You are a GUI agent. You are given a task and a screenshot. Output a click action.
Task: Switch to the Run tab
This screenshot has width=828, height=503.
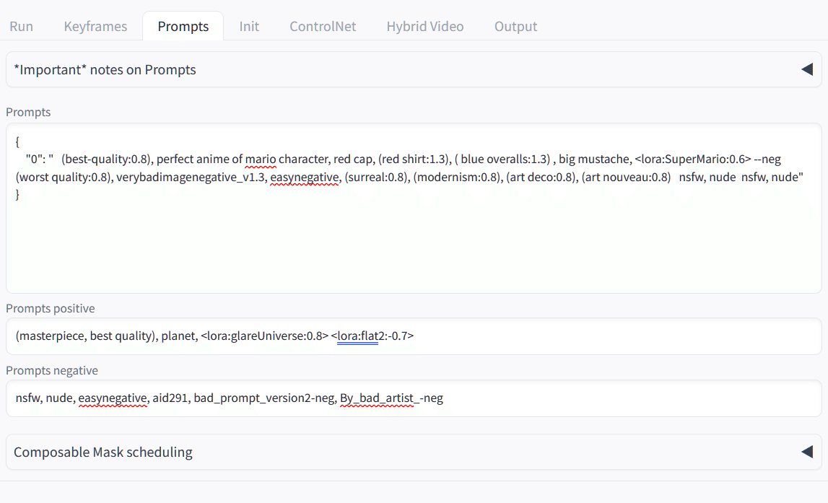pos(21,27)
